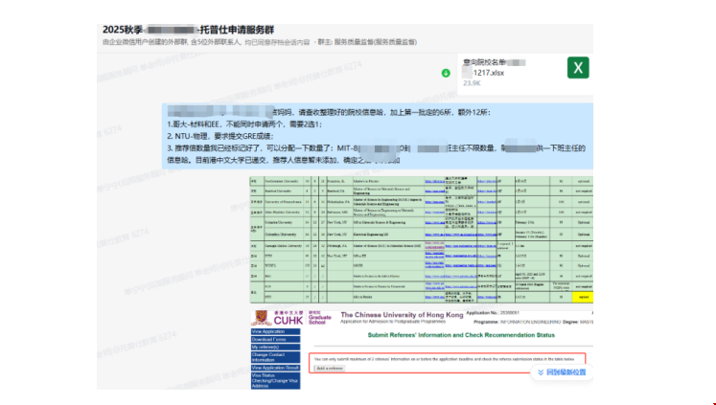The image size is (716, 405).
Task: Click The Chinese University of Hong Kong title
Action: pos(402,315)
